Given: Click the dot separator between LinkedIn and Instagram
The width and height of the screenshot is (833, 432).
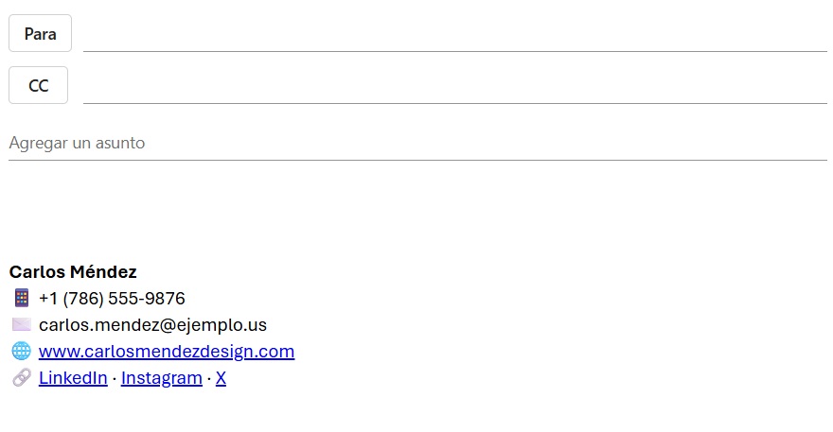Looking at the screenshot, I should click(x=115, y=378).
